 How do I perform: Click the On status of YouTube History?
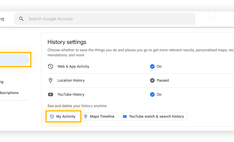159,94
